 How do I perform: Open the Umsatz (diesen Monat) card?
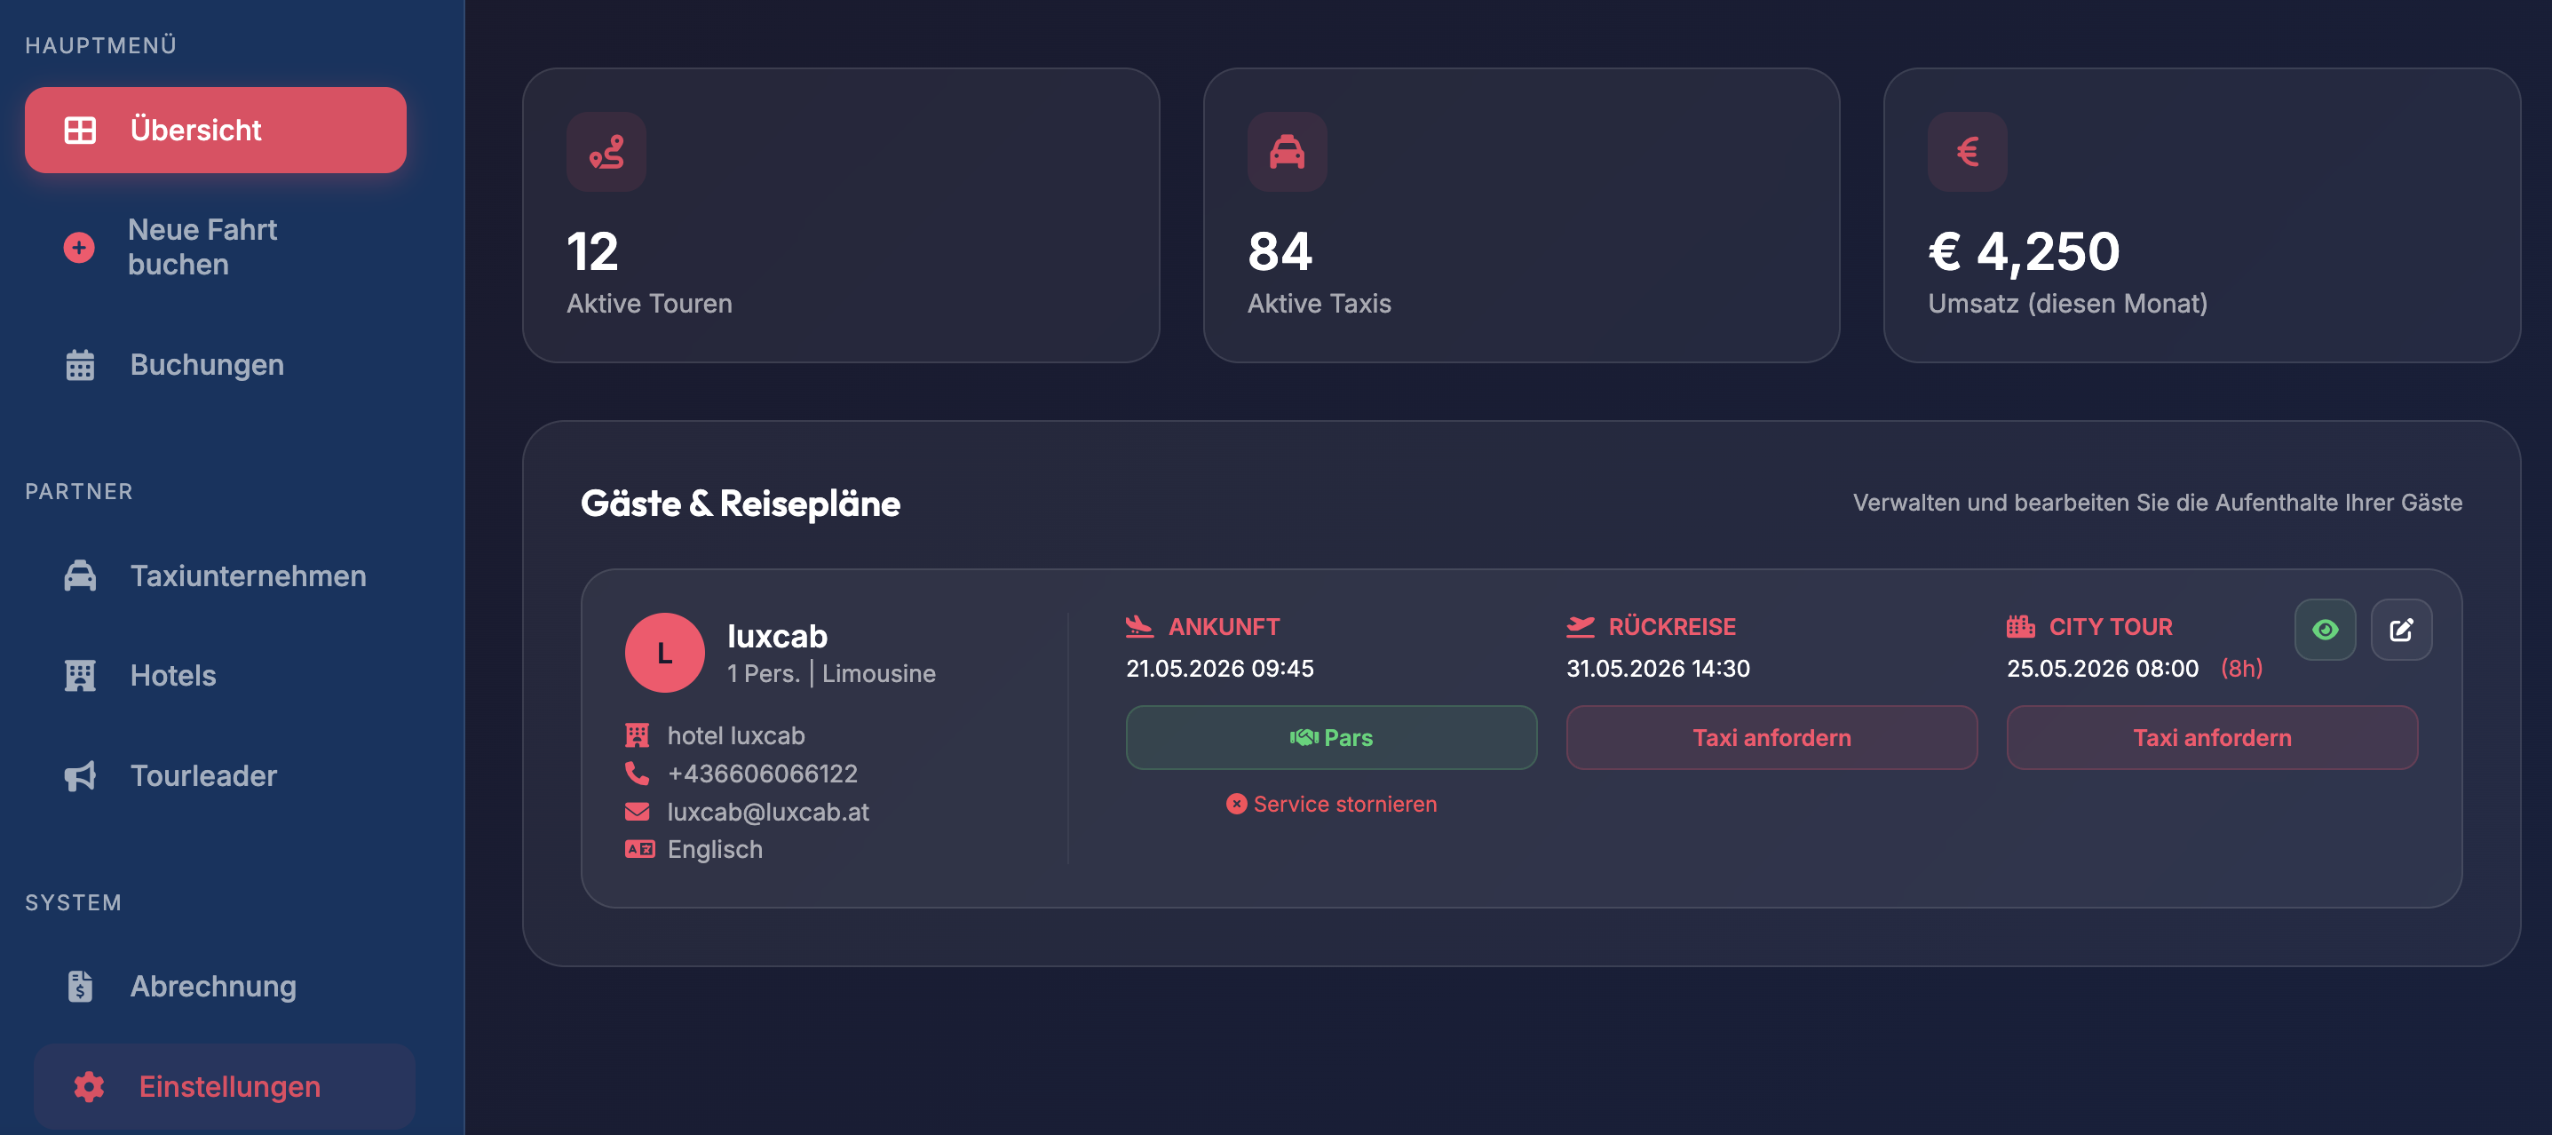pyautogui.click(x=2202, y=215)
